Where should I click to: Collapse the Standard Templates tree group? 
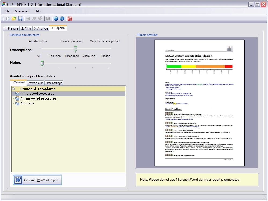pyautogui.click(x=13, y=89)
